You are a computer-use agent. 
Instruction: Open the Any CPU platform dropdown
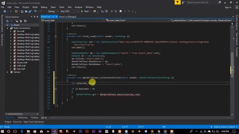tap(70, 12)
